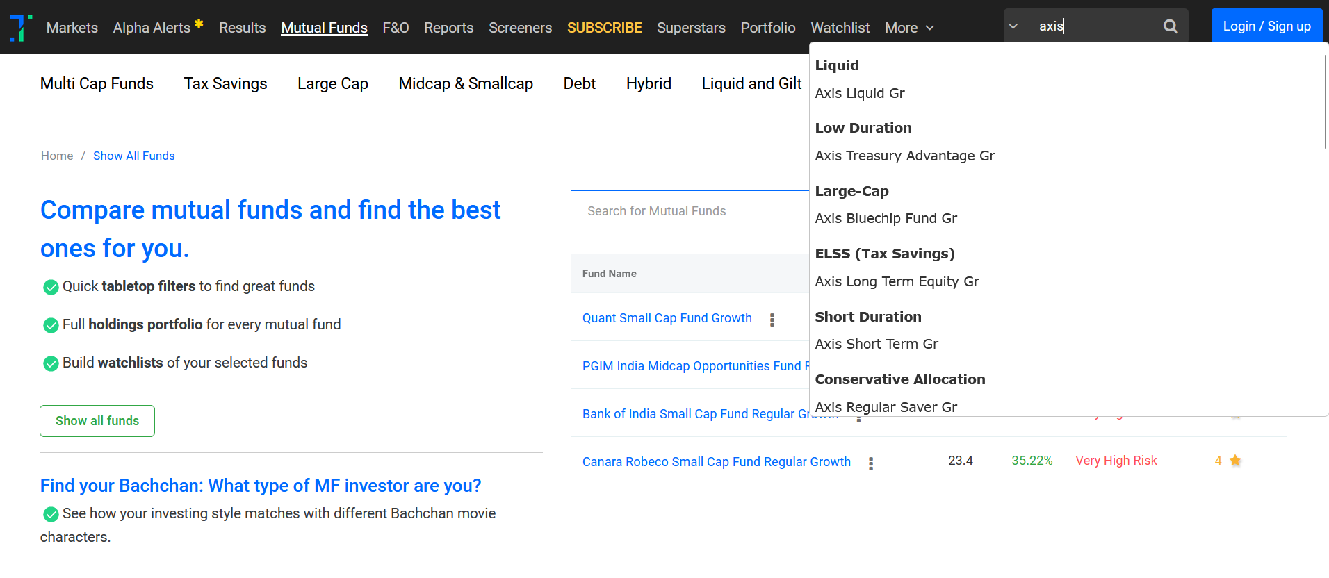Open Superstars page
The width and height of the screenshot is (1329, 578).
pos(692,28)
